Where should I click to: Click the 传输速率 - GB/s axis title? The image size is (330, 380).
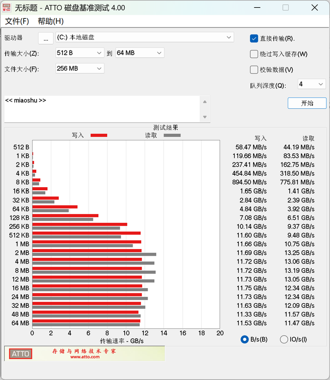(x=122, y=341)
